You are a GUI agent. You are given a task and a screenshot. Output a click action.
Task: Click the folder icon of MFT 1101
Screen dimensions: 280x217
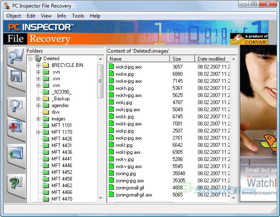[x=46, y=125]
